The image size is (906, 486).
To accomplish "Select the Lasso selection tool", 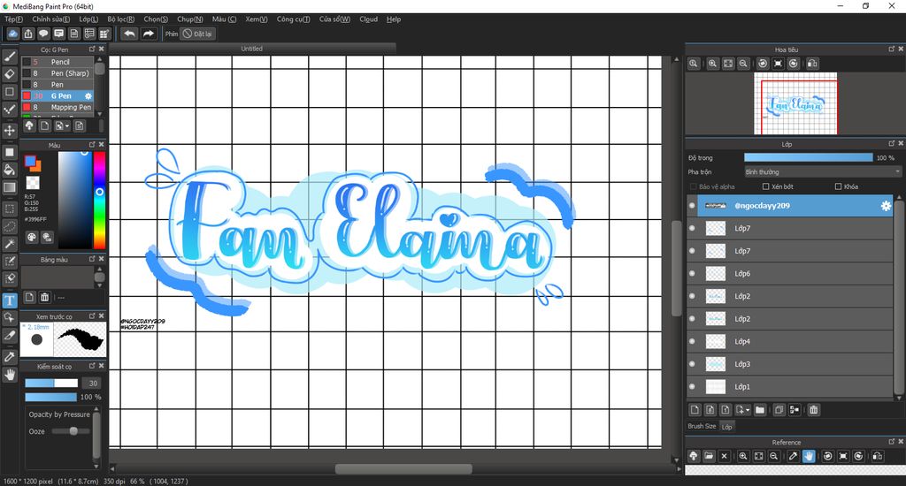I will (9, 226).
